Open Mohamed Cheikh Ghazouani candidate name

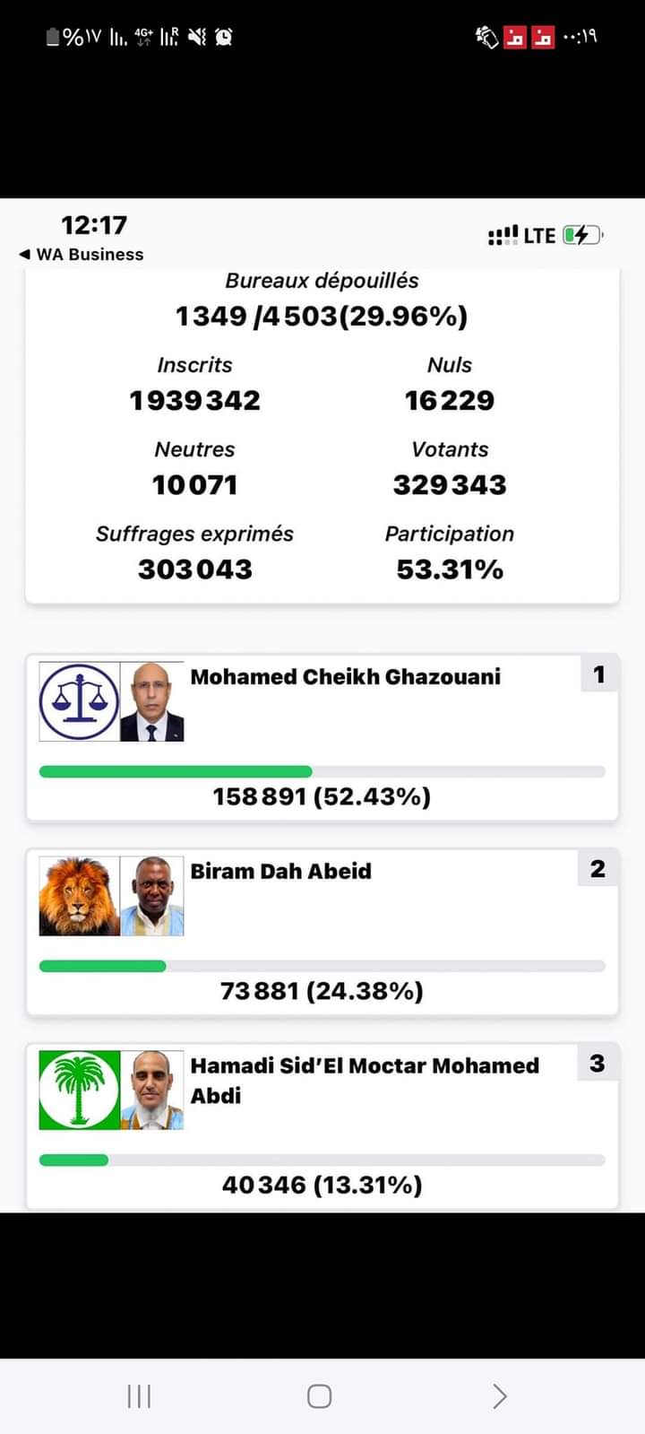(345, 677)
